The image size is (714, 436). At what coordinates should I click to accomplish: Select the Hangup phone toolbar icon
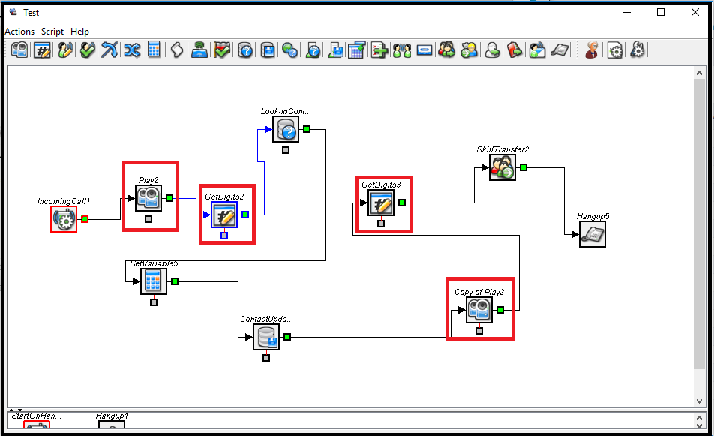(559, 50)
